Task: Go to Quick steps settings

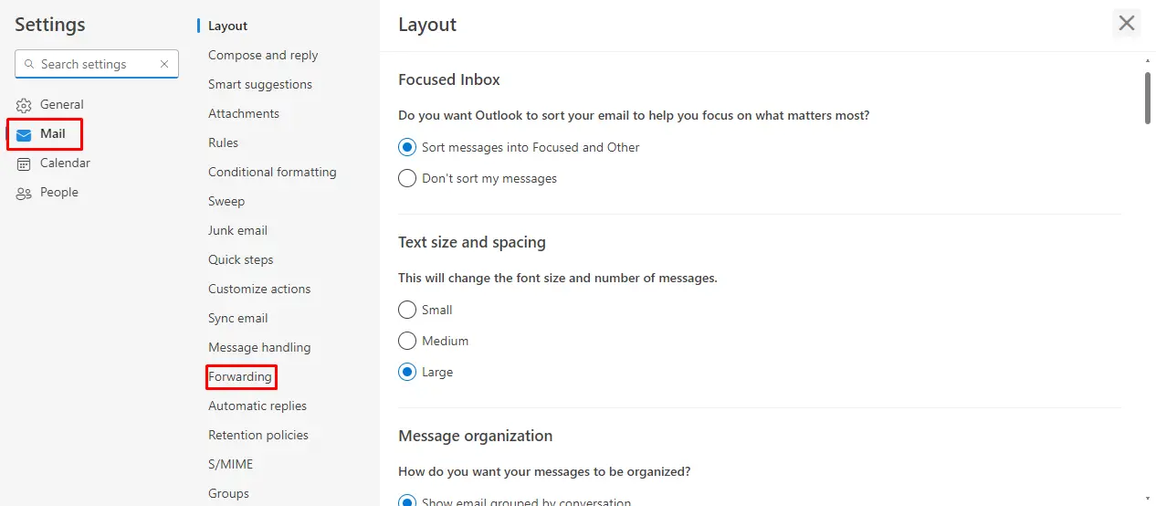Action: pyautogui.click(x=240, y=260)
